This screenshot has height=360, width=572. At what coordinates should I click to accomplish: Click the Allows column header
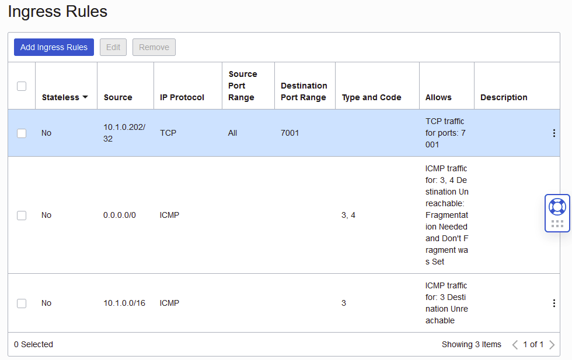438,97
